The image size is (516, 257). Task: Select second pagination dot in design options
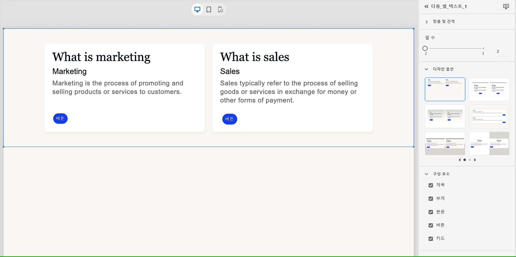point(470,160)
